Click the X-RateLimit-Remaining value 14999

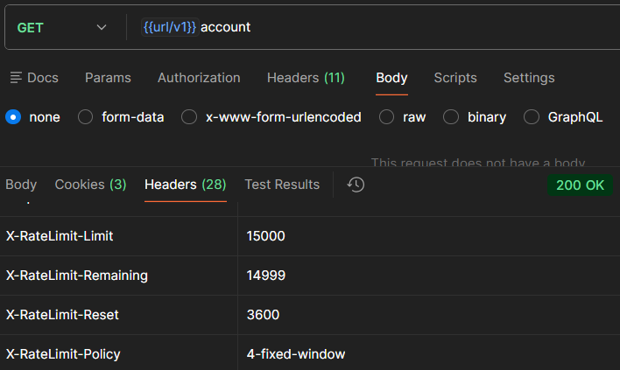266,276
